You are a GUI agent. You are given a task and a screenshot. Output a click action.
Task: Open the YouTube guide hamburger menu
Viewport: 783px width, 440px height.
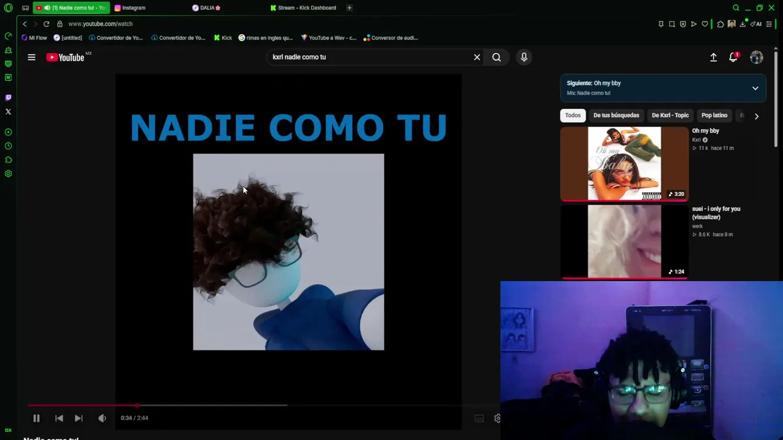[31, 57]
